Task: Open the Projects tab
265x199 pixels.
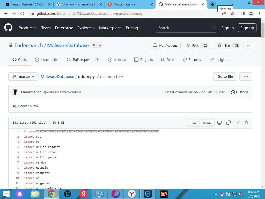Action: (x=143, y=60)
